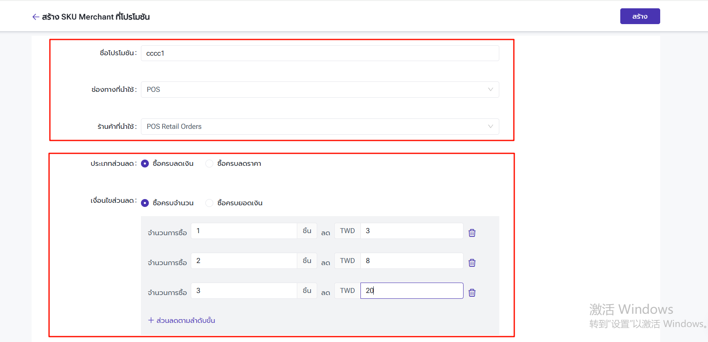This screenshot has height=342, width=708.
Task: Click the back arrow beside page title
Action: (36, 17)
